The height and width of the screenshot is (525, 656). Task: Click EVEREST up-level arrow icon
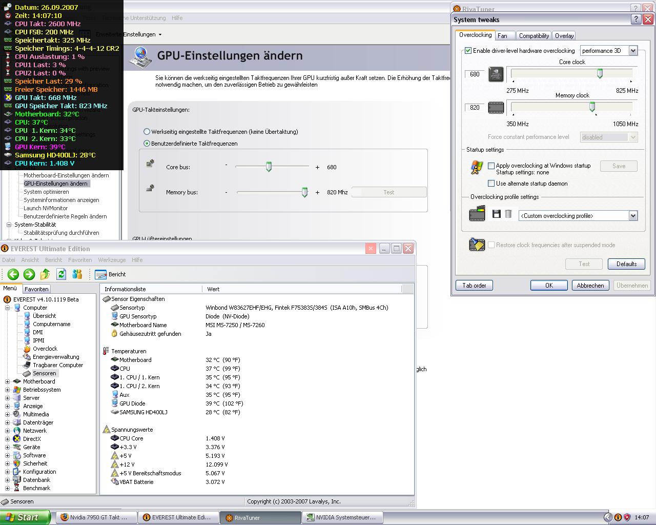45,274
